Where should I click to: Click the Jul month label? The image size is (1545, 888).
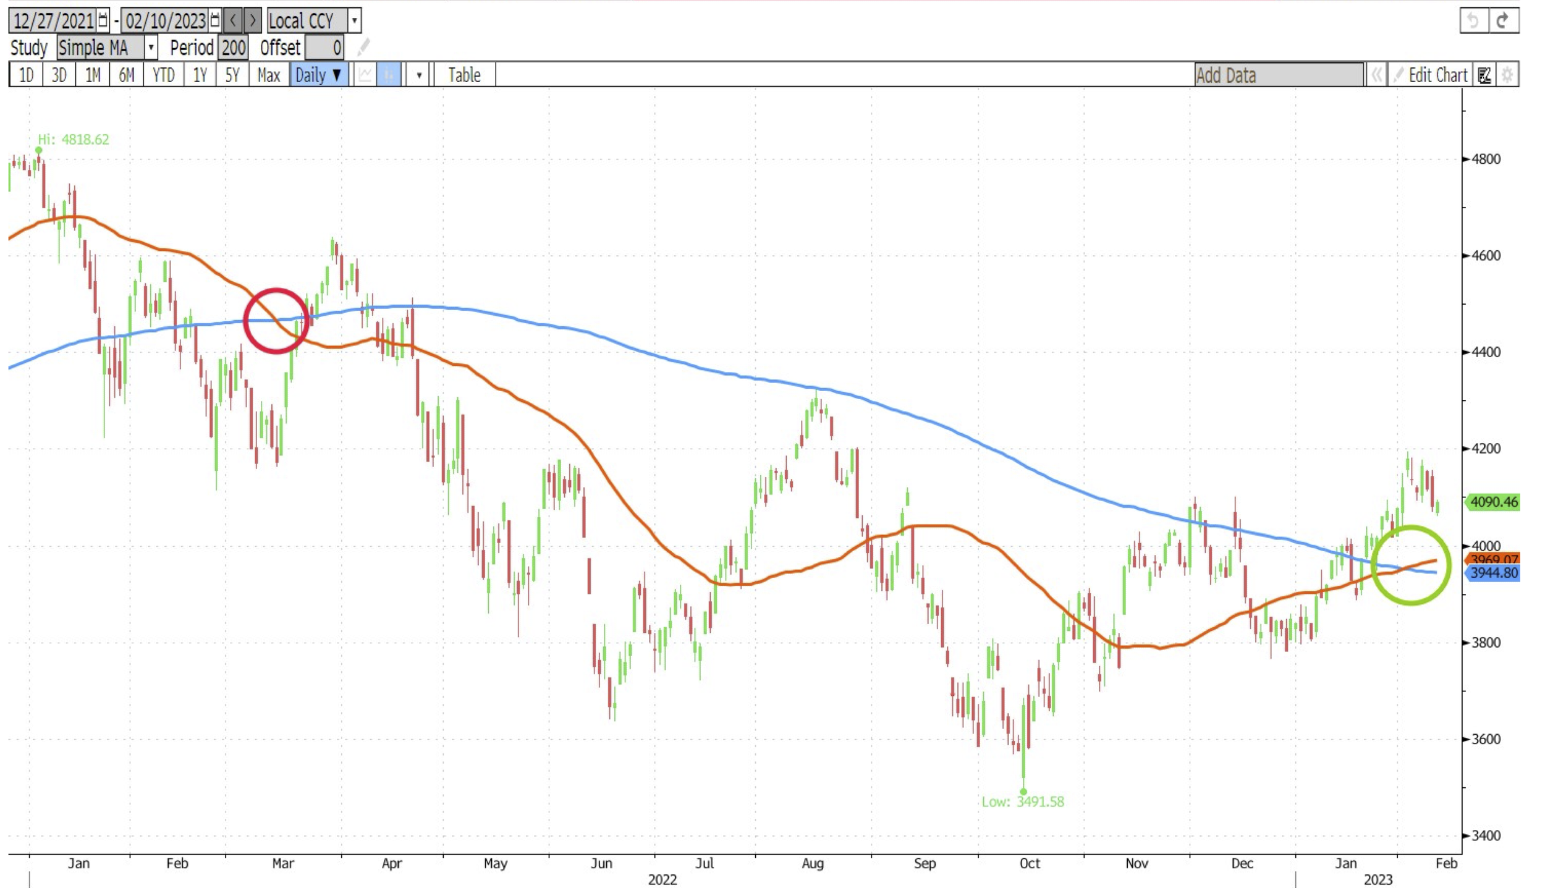coord(705,863)
